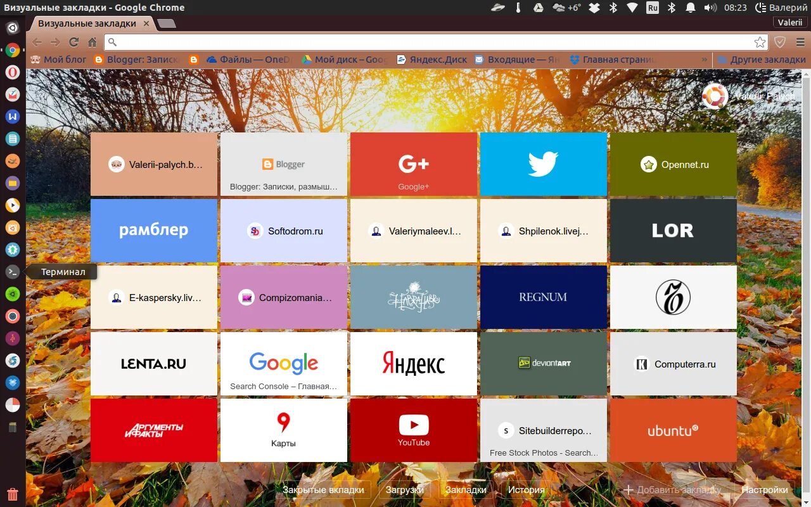Open the Valerii-palych.b... tile
Screen dimensions: 811x507
click(153, 164)
